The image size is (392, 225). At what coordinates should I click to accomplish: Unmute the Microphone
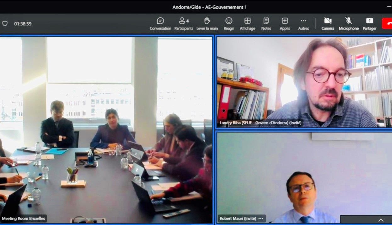pos(349,24)
